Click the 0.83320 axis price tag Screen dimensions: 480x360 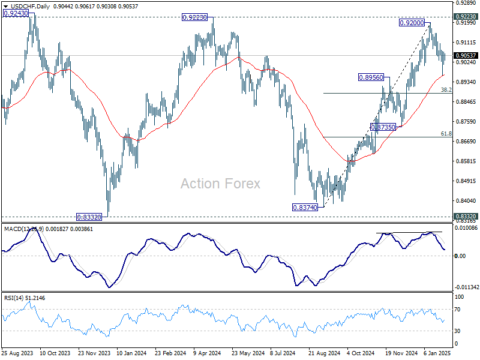click(466, 217)
